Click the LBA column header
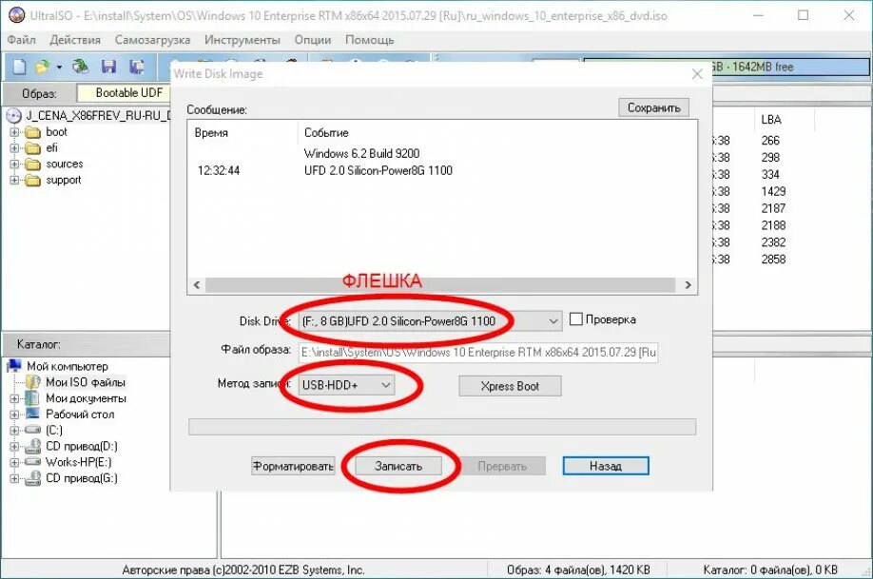Viewport: 873px width, 579px height. point(771,119)
